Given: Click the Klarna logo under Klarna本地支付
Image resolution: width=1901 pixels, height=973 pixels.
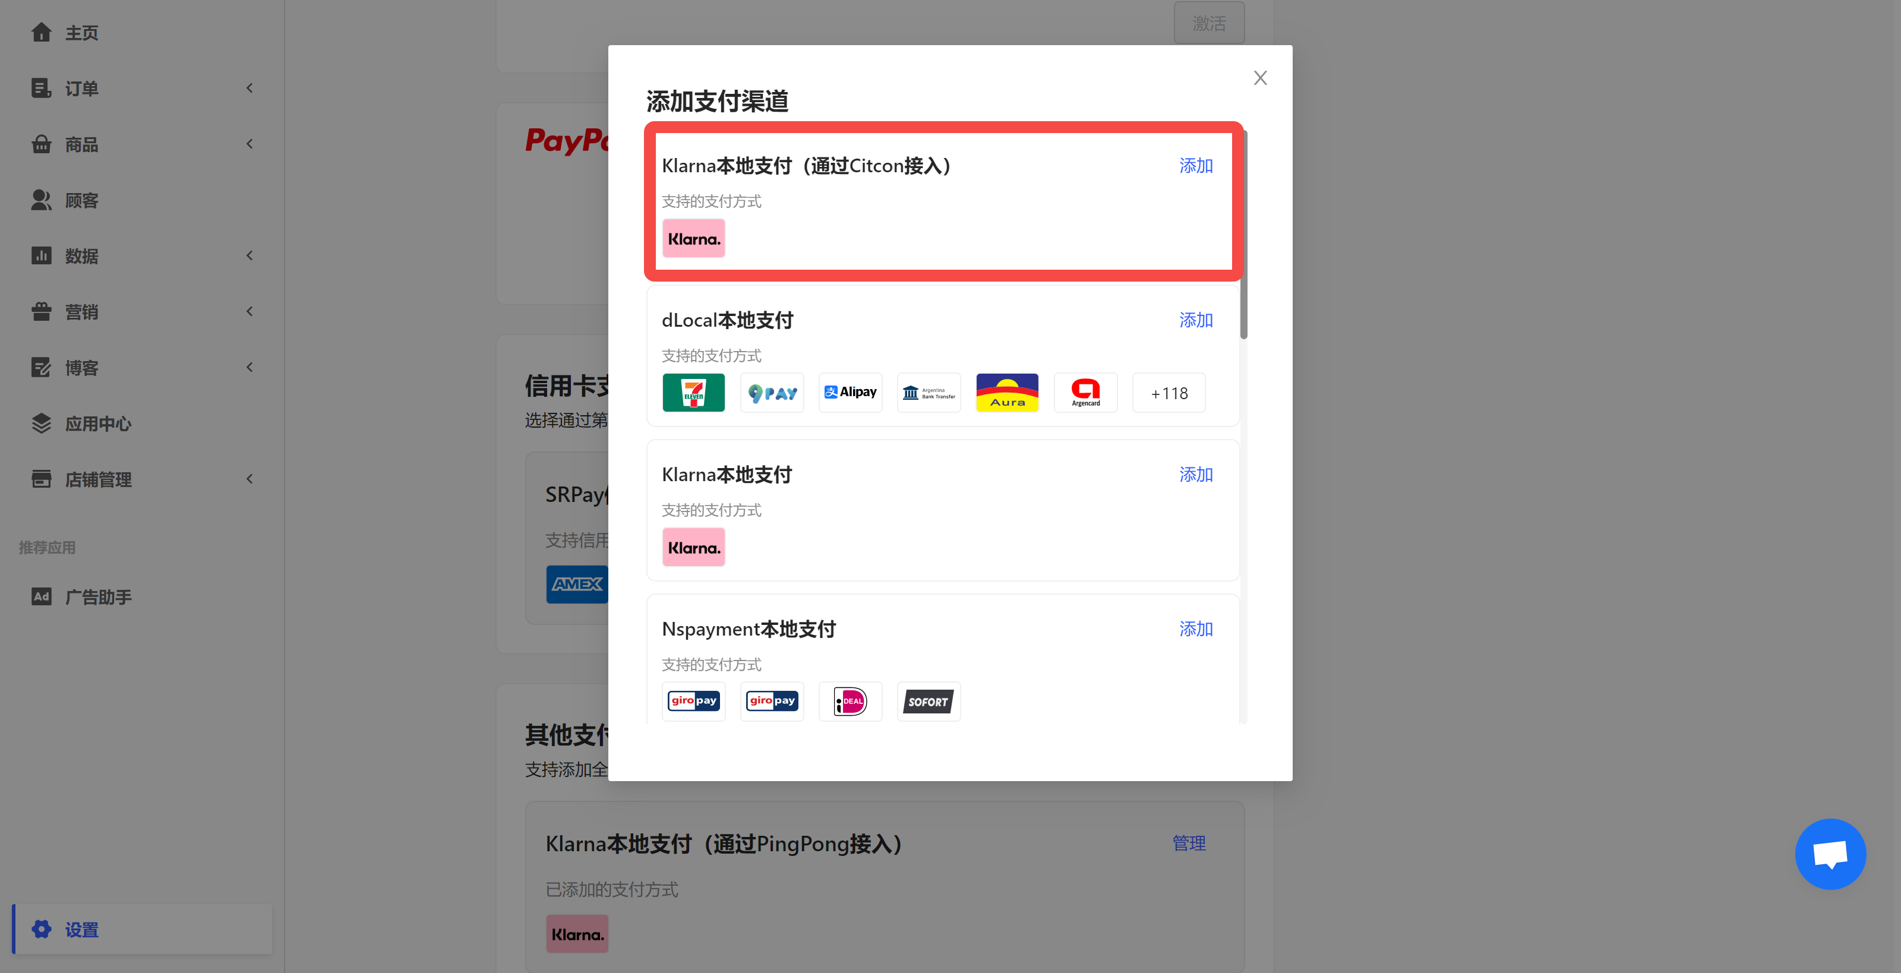Looking at the screenshot, I should [x=694, y=547].
